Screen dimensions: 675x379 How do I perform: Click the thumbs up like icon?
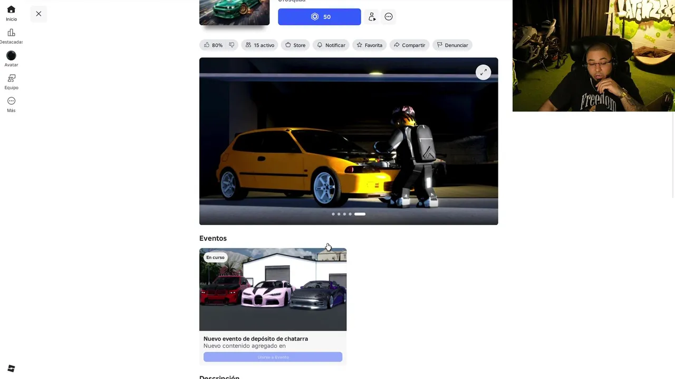207,45
